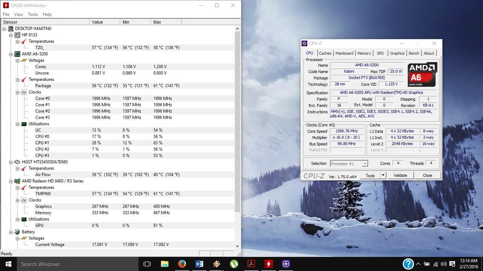Click the Search Windows box

tap(78, 264)
